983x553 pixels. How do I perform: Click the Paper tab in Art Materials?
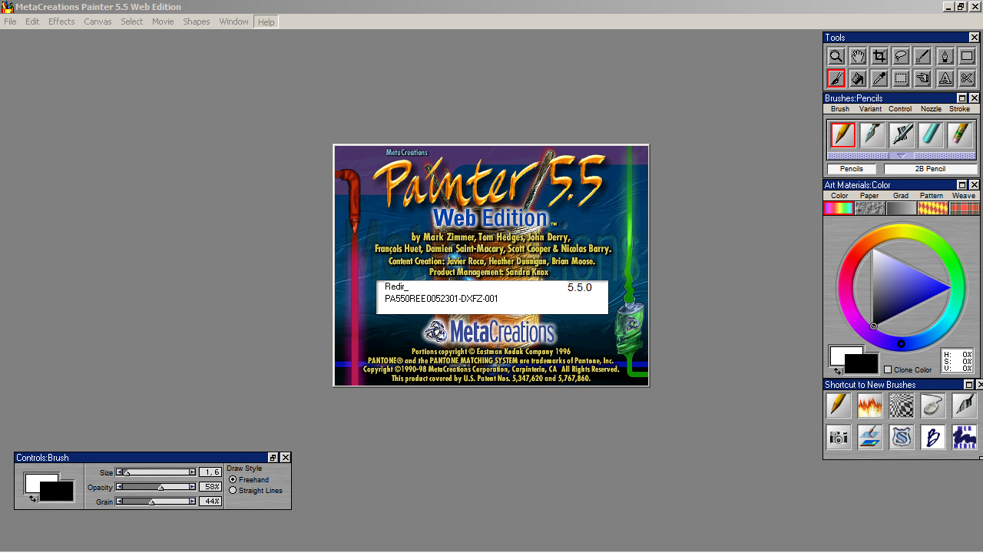869,196
